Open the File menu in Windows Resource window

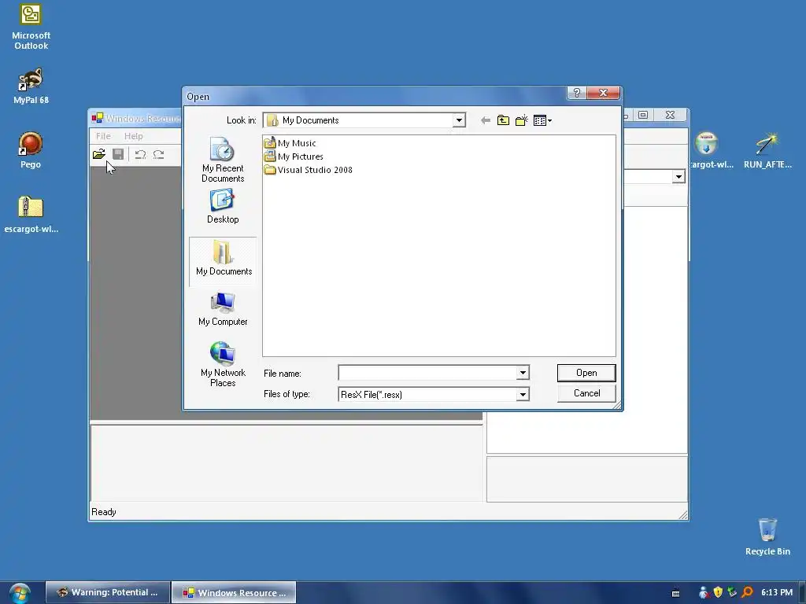[103, 136]
